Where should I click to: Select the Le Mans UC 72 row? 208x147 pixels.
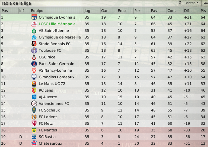coord(104,84)
